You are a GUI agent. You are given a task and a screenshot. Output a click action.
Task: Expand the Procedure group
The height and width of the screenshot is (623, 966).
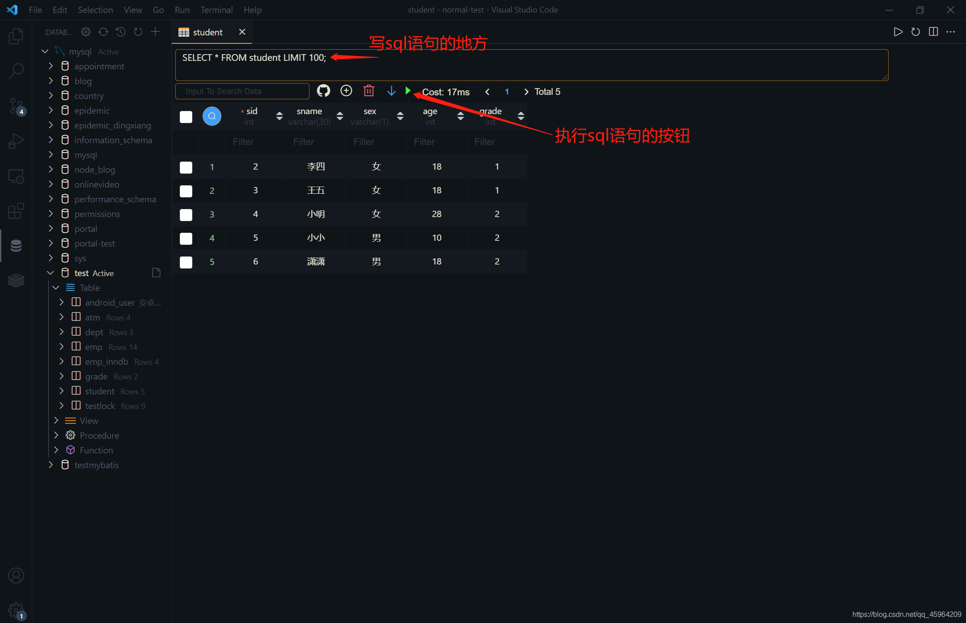click(x=56, y=435)
